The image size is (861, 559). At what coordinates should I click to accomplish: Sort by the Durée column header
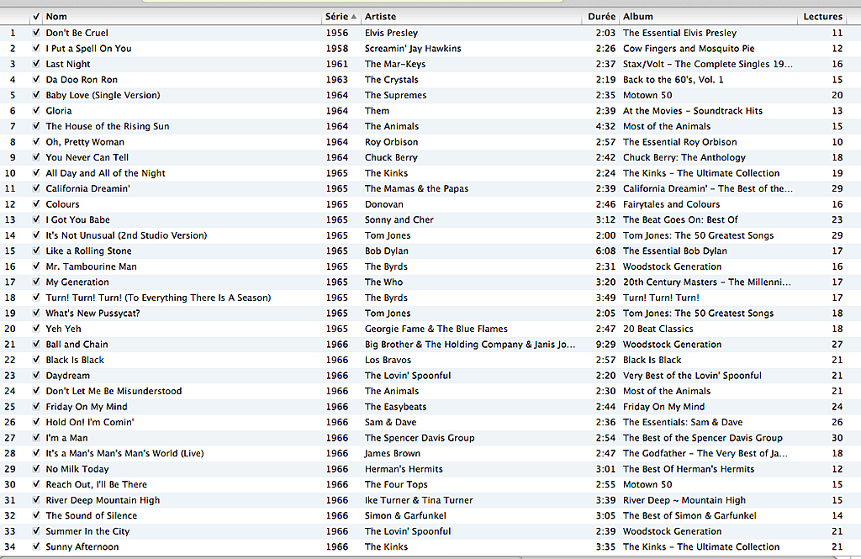601,17
